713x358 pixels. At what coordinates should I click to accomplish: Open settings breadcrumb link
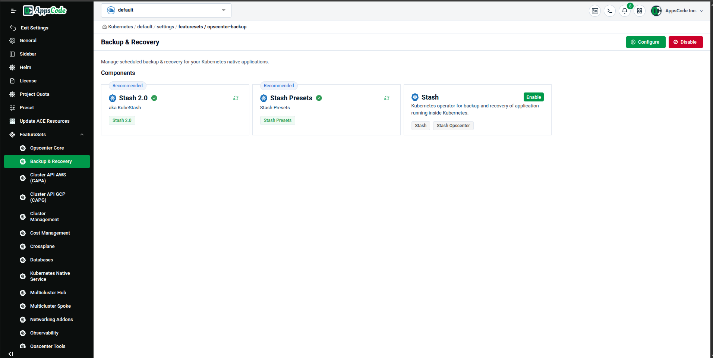coord(165,26)
